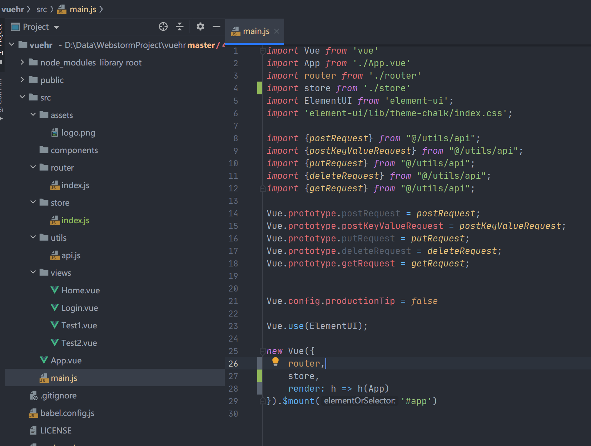
Task: Switch to the main.js editor tab
Action: point(254,31)
